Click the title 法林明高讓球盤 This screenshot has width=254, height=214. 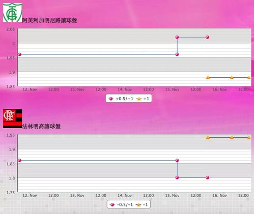(41, 126)
